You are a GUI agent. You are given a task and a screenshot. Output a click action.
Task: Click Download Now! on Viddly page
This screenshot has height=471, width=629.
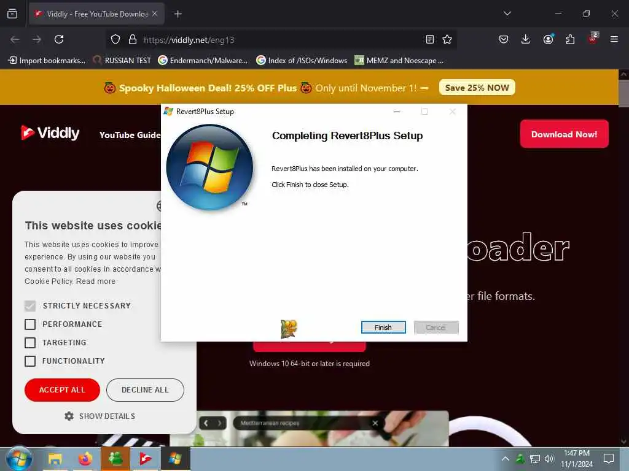(564, 134)
